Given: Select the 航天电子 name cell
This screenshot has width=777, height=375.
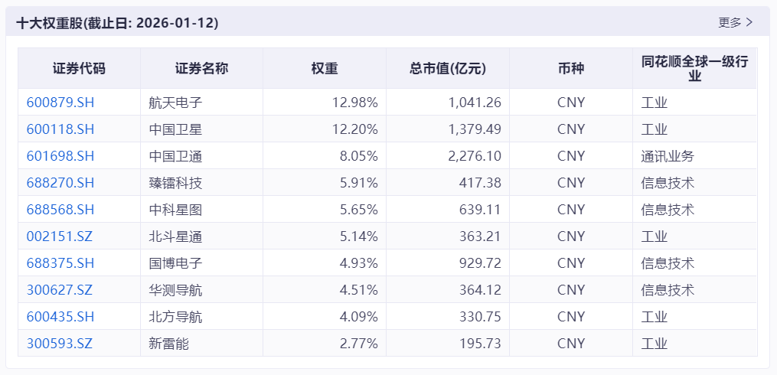Looking at the screenshot, I should pos(176,103).
